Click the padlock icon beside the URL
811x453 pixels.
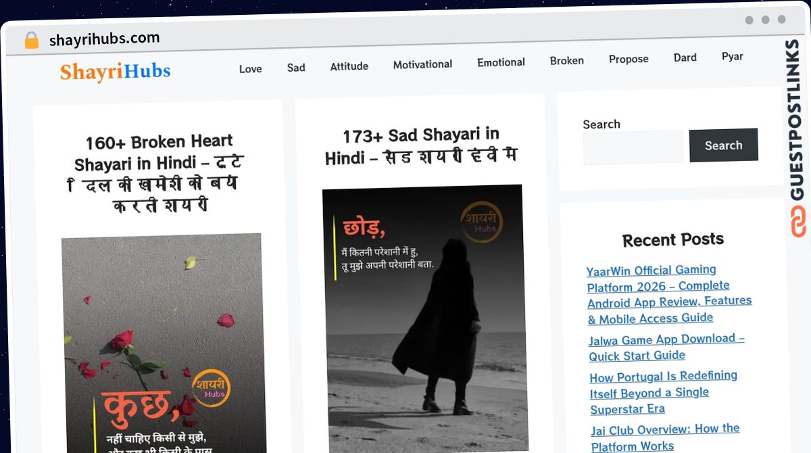pos(32,41)
